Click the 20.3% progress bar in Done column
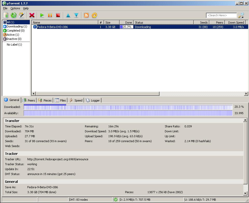This screenshot has height=203, width=249. (x=126, y=27)
